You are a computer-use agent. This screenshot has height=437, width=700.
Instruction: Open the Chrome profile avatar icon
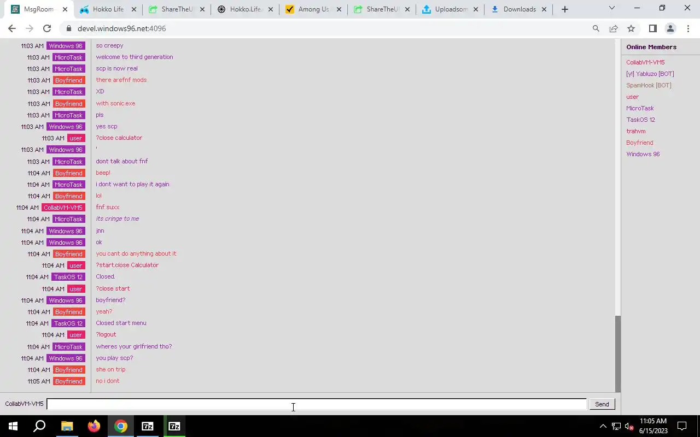point(670,28)
